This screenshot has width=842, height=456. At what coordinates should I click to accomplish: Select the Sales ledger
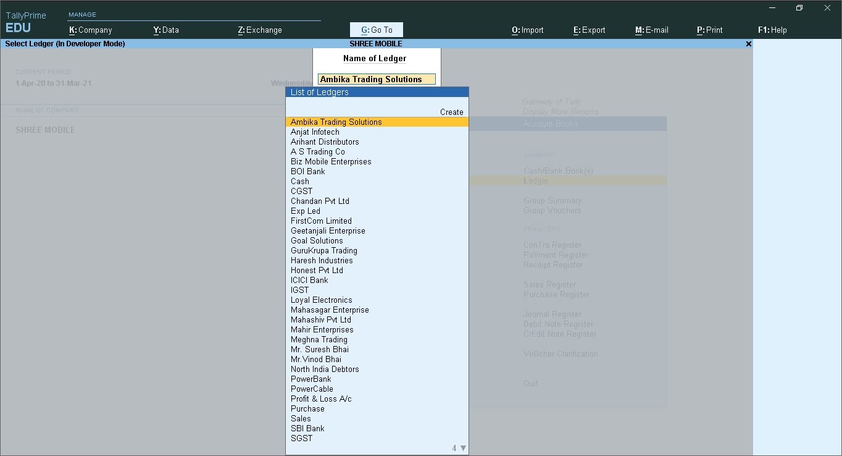(301, 418)
